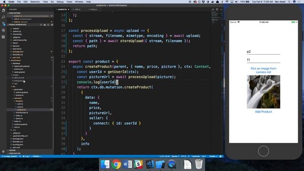Tap the waterfall image preview in simulator
This screenshot has height=171, width=304.
pos(263,92)
